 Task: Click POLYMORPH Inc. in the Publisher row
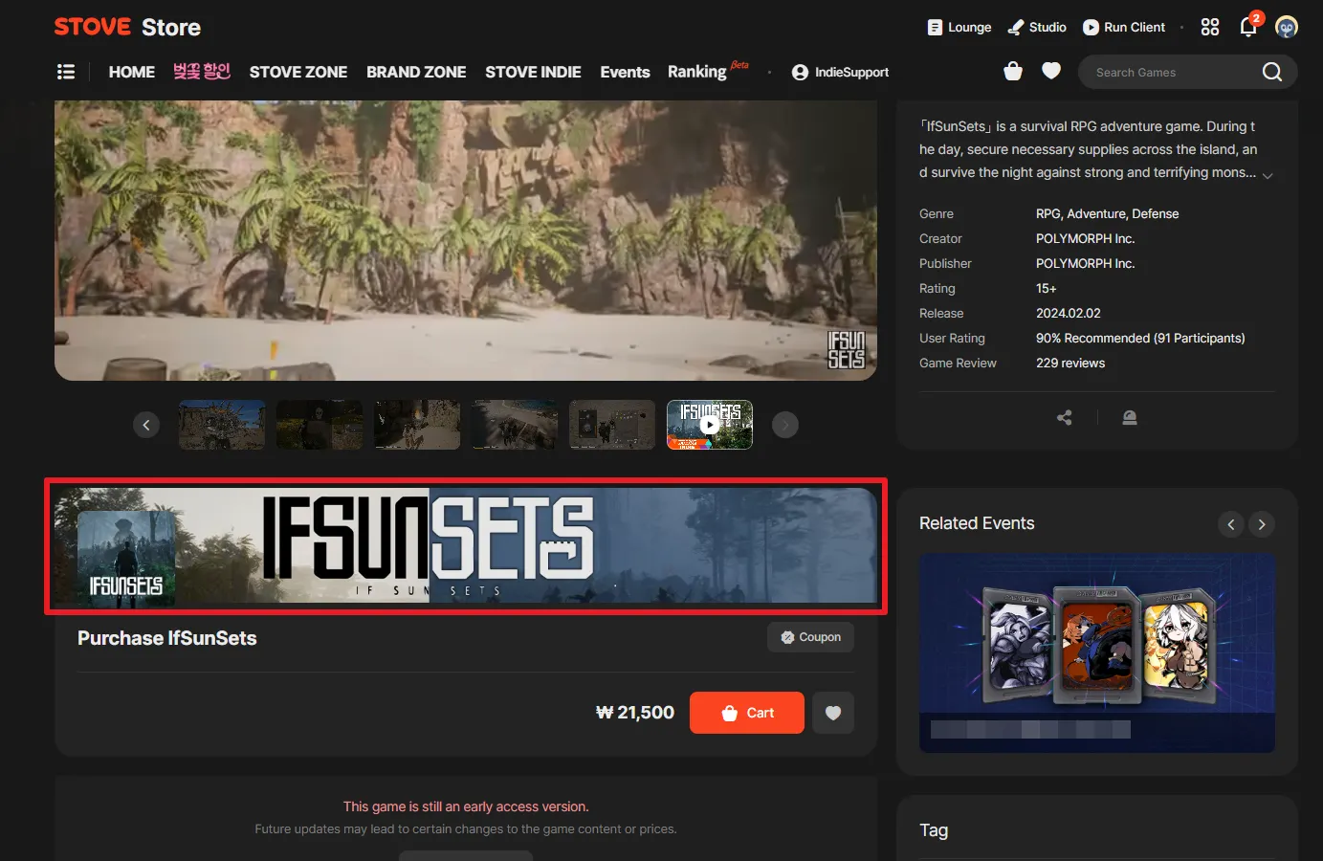tap(1085, 264)
